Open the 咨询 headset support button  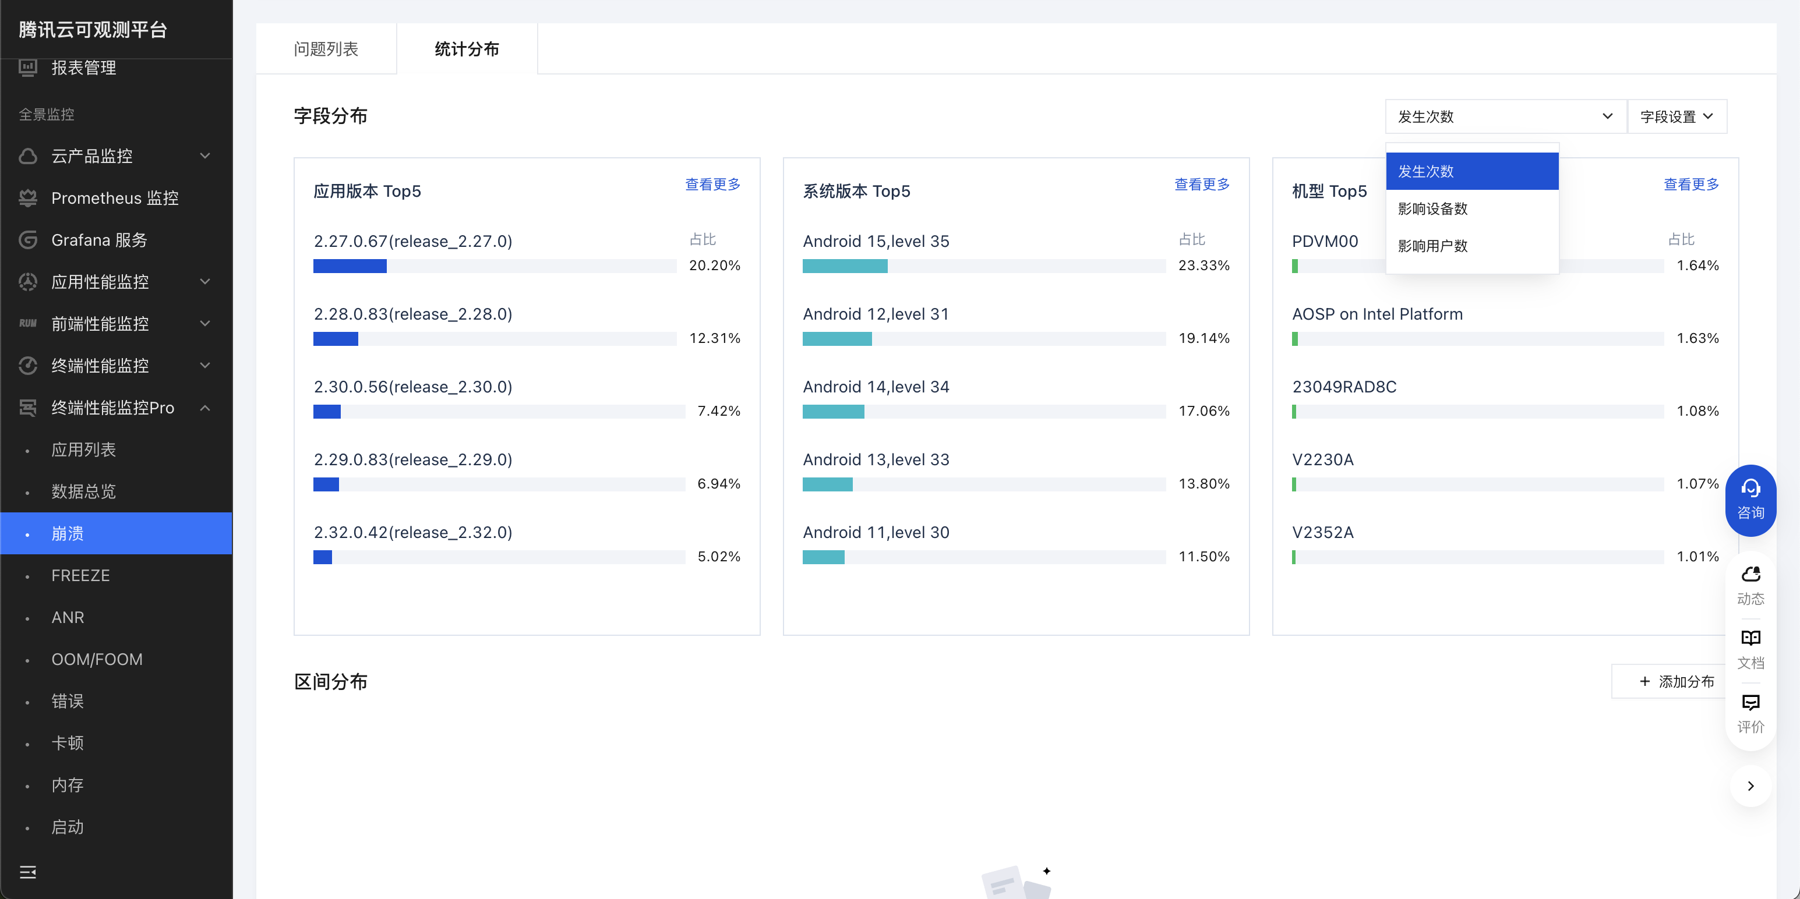[x=1750, y=500]
